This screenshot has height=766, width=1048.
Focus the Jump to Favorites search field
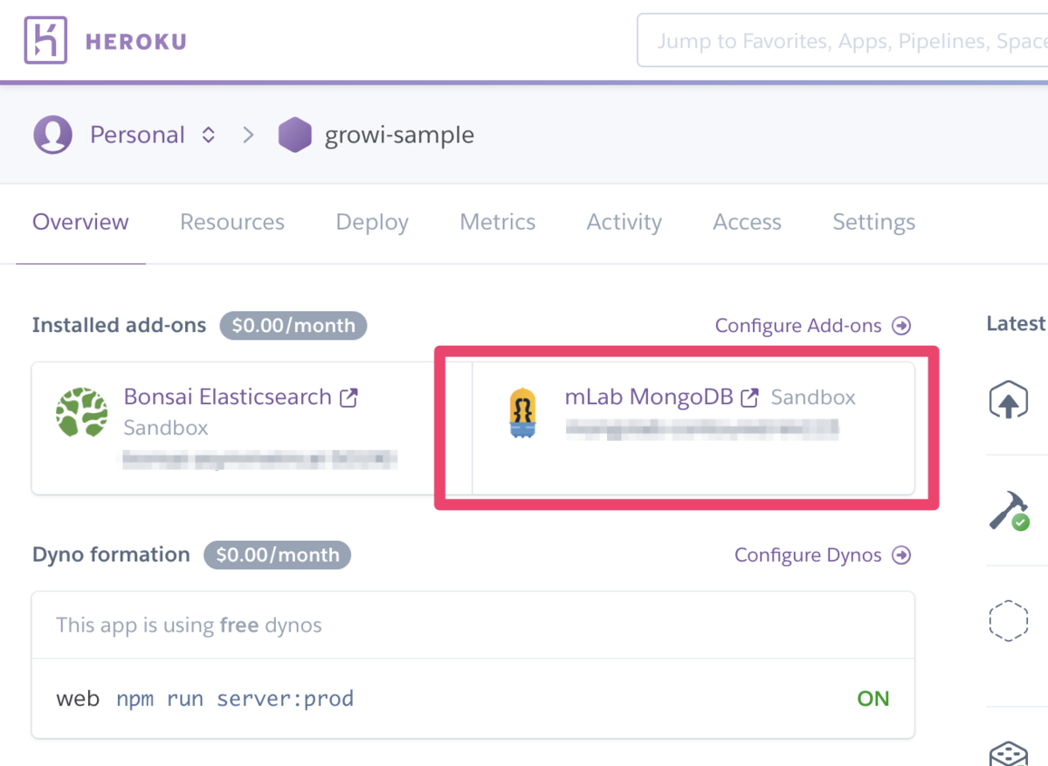[843, 40]
